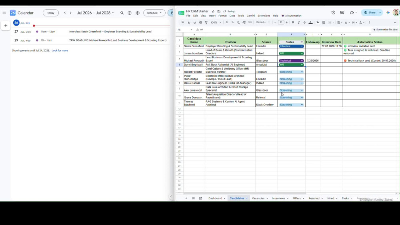The image size is (400, 225).
Task: Open the Extensions menu
Action: pos(264,16)
